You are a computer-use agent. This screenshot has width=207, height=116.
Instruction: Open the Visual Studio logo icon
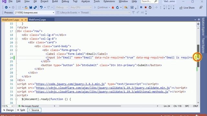pyautogui.click(x=4, y=1)
